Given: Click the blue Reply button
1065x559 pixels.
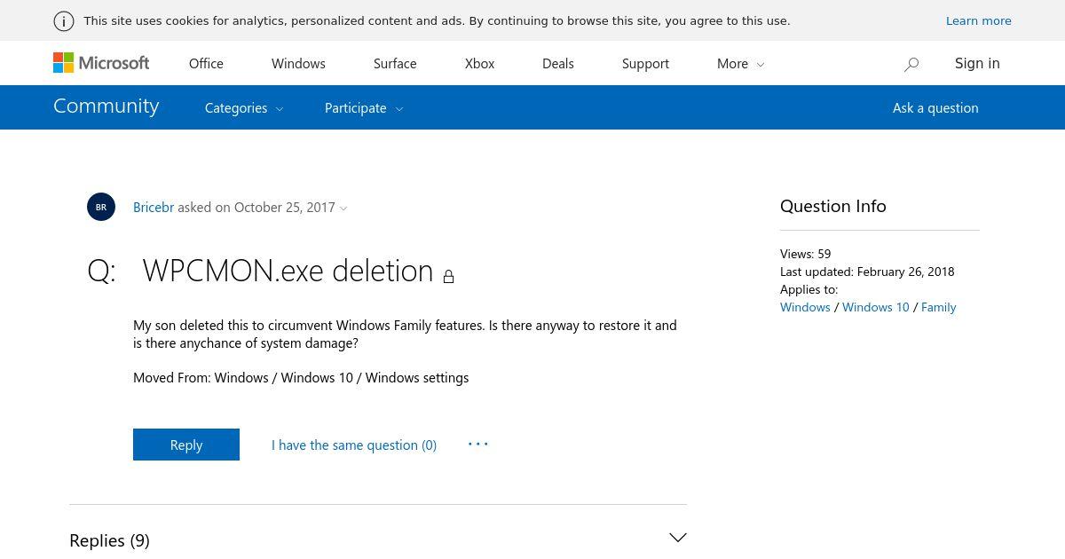Looking at the screenshot, I should (x=186, y=445).
